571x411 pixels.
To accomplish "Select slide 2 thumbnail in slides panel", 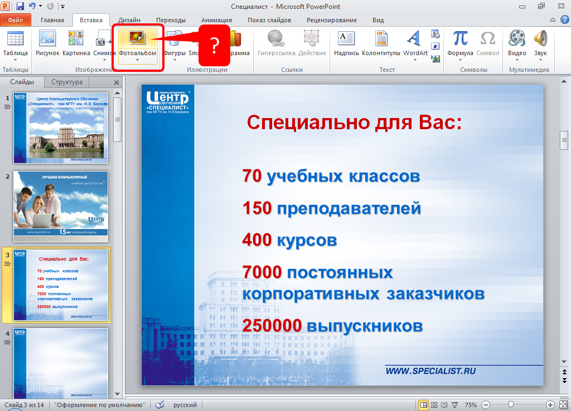I will (61, 206).
